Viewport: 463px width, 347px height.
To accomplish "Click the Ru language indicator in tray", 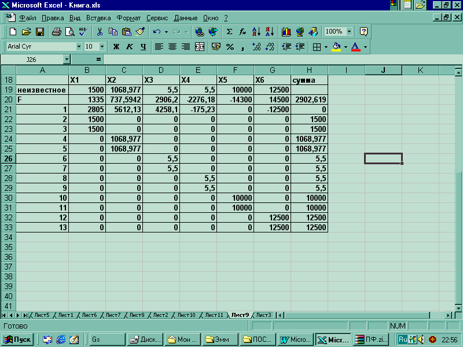I will (x=403, y=339).
